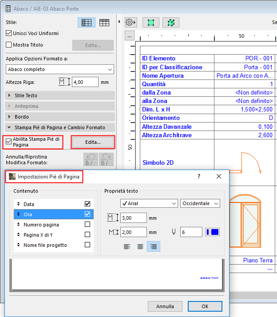Click the door 2D symbol preview
The image size is (277, 317).
click(x=245, y=163)
